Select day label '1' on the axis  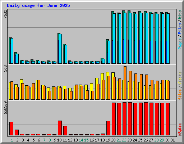click(12, 140)
